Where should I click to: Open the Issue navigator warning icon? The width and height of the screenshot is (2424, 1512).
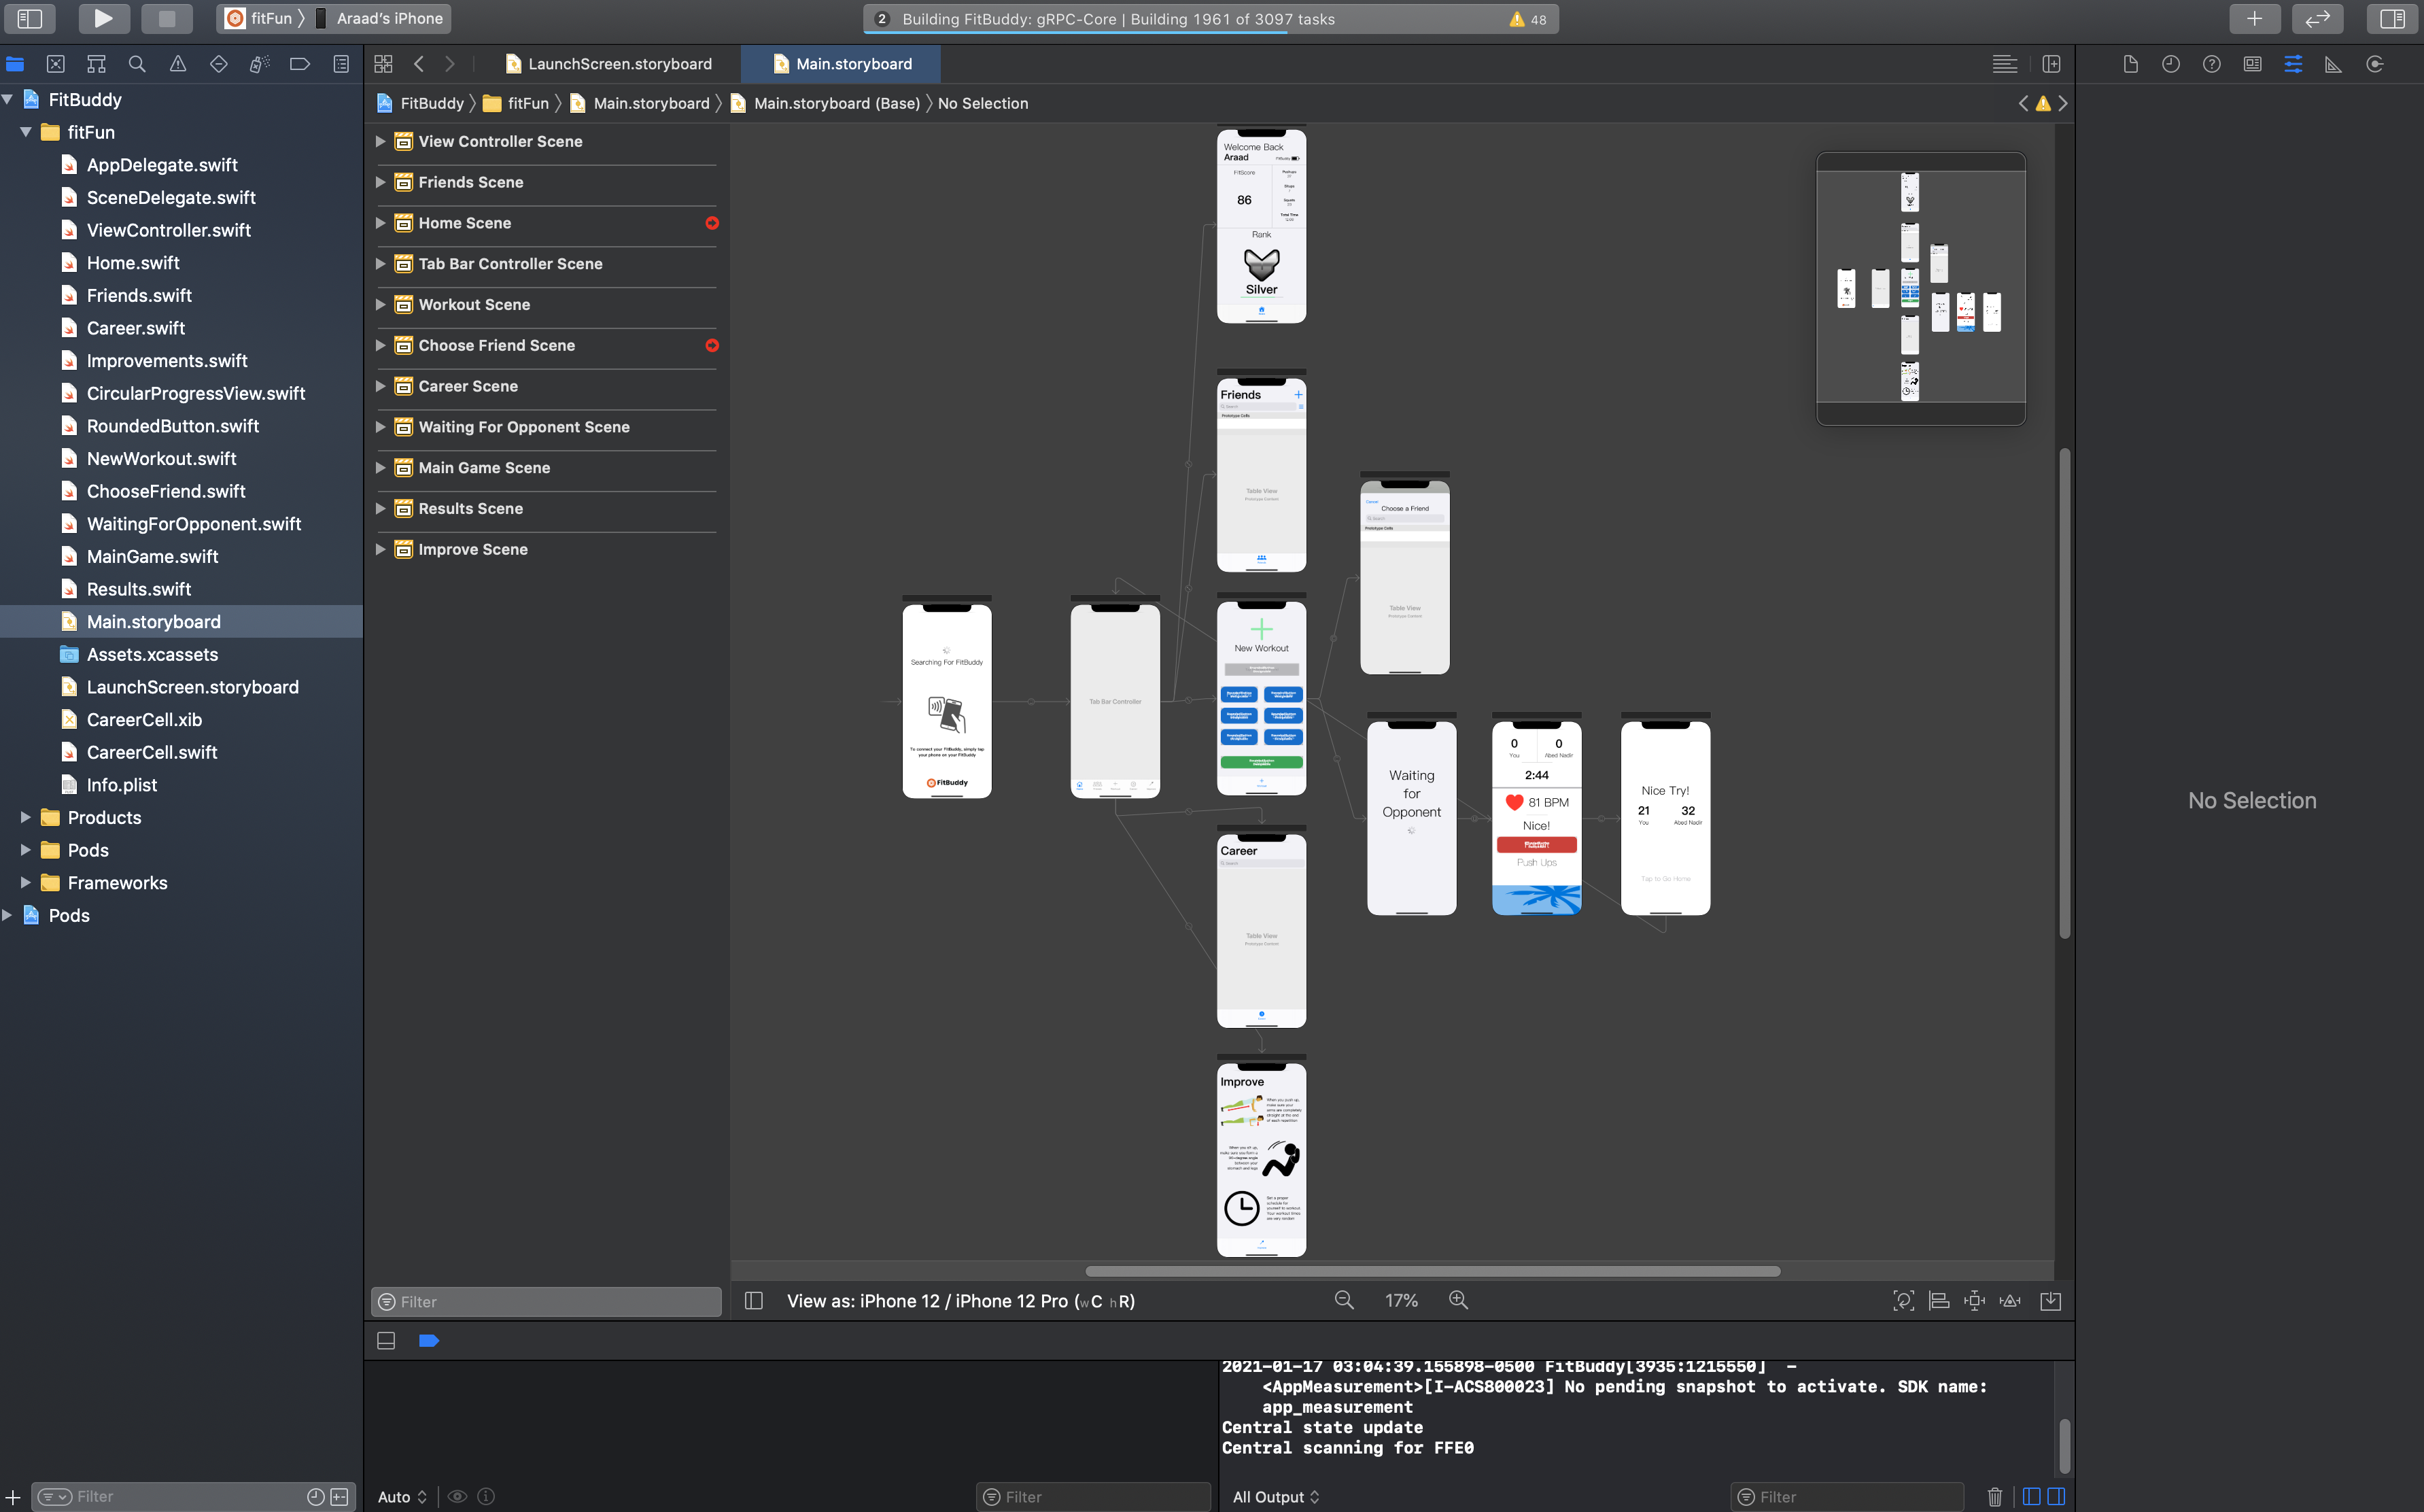click(x=178, y=64)
